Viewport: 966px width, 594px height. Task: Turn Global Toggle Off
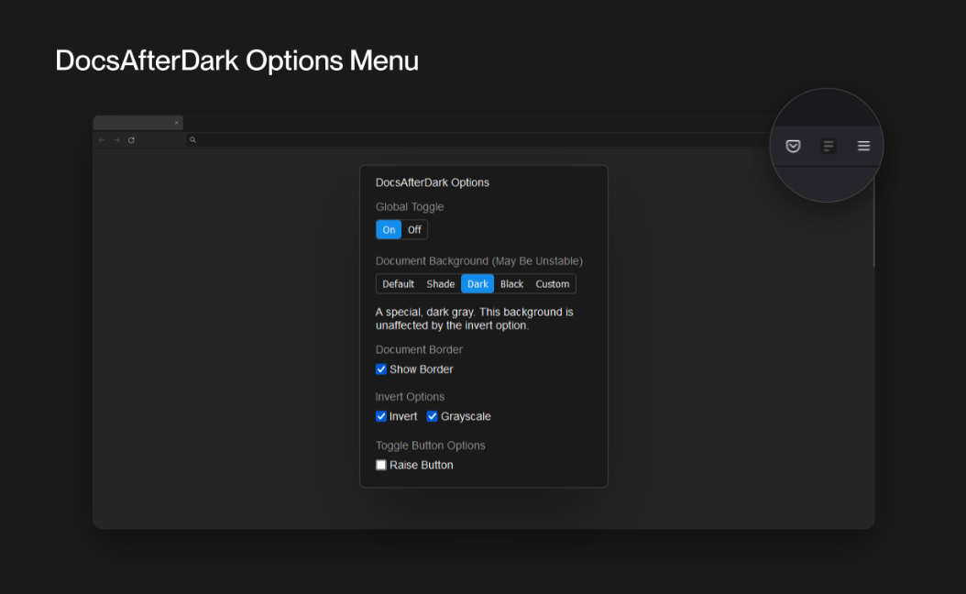pyautogui.click(x=414, y=230)
